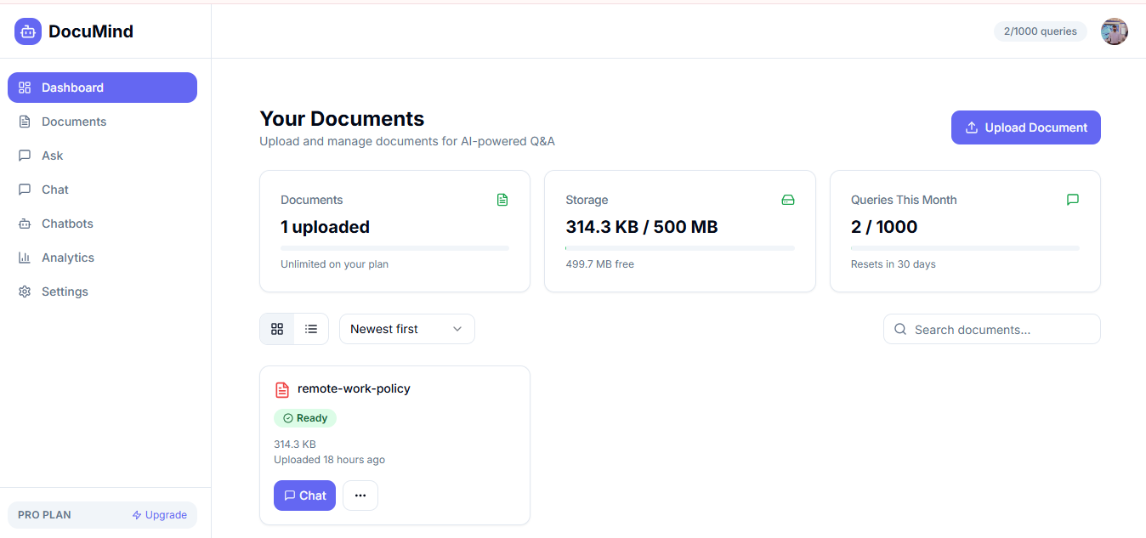Click the DocuMind logo icon
Screen dimensions: 1146x538
tap(27, 31)
